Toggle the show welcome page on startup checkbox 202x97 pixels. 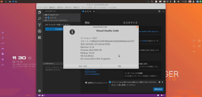[86, 83]
